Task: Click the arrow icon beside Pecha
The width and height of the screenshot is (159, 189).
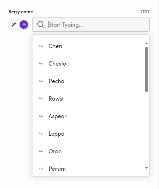Action: pos(41,81)
